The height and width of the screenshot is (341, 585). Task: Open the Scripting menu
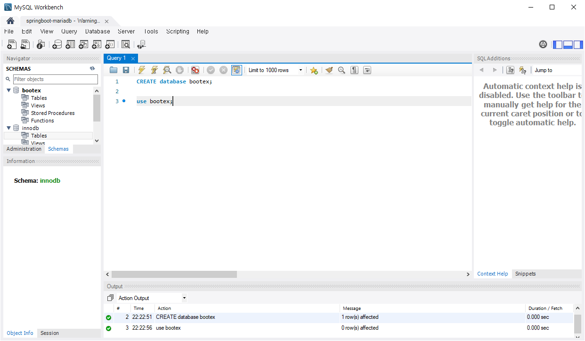(x=178, y=32)
